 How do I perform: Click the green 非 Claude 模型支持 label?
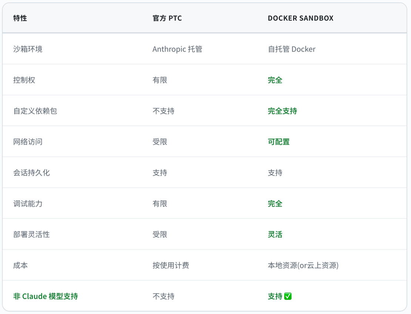pyautogui.click(x=46, y=296)
